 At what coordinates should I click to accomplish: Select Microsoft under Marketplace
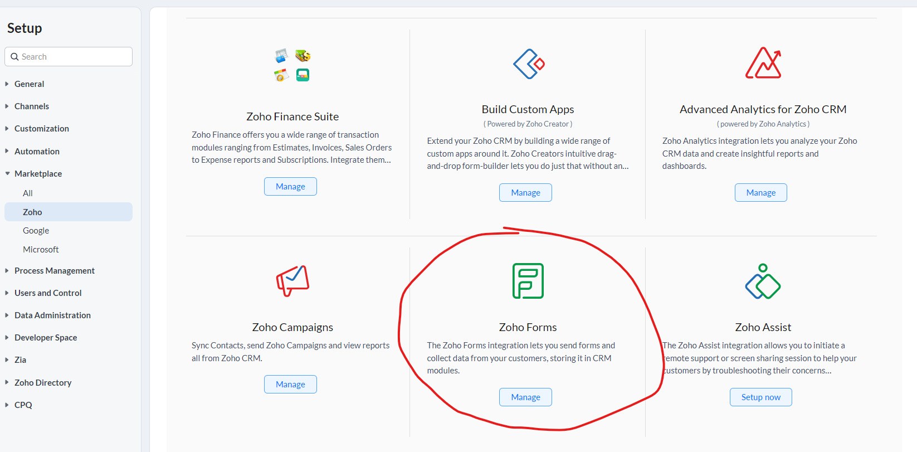(41, 250)
